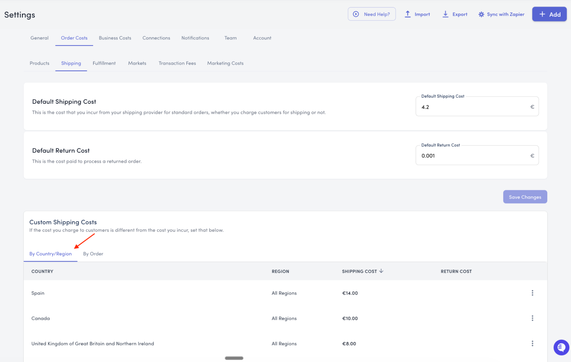The image size is (571, 362).
Task: Click the Save Changes button
Action: point(525,197)
